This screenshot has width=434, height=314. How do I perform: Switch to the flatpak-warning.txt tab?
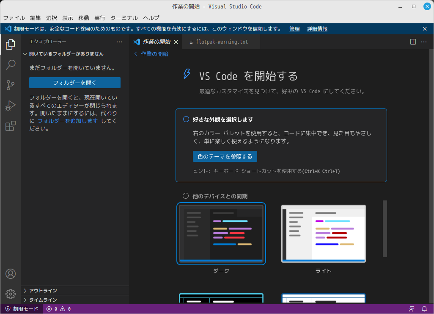point(221,42)
